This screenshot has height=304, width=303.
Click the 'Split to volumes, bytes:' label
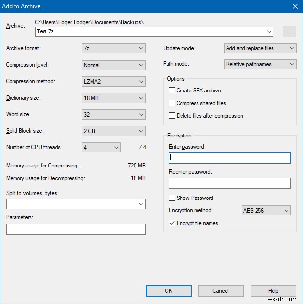(x=32, y=193)
